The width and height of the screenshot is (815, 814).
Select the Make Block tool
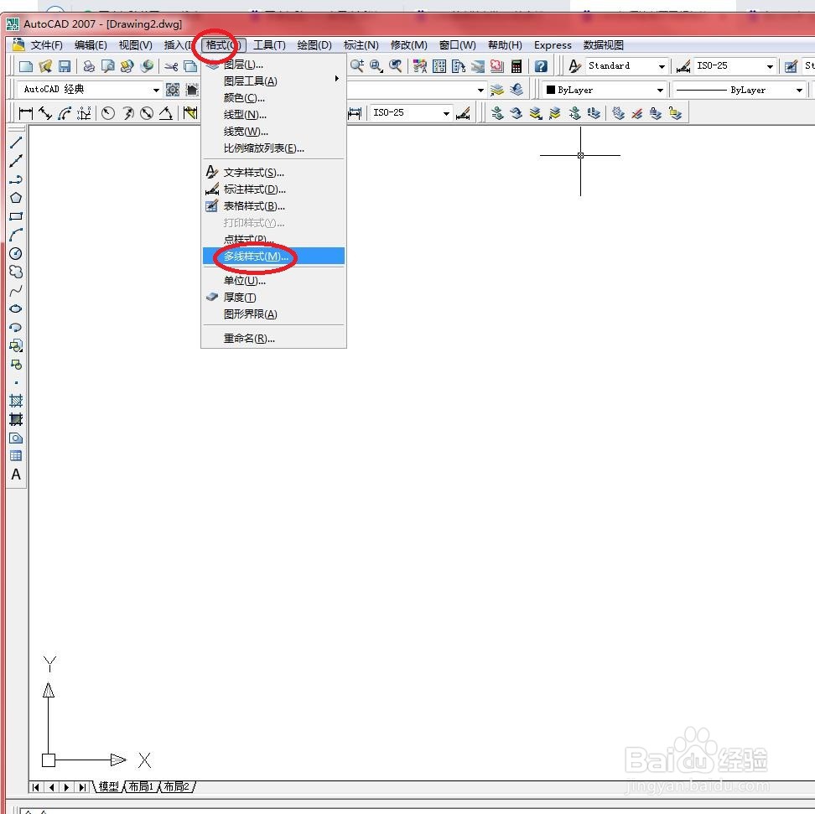click(16, 365)
